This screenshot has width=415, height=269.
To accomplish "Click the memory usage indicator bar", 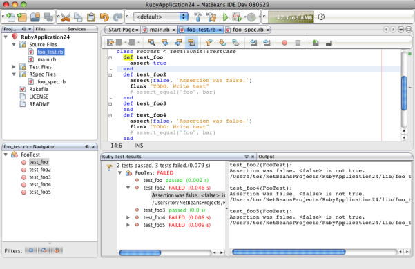I will 291,17.
